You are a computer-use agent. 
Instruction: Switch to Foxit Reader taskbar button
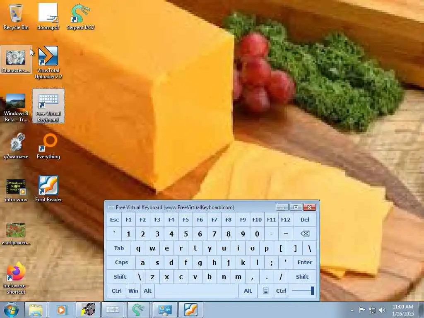(190, 310)
